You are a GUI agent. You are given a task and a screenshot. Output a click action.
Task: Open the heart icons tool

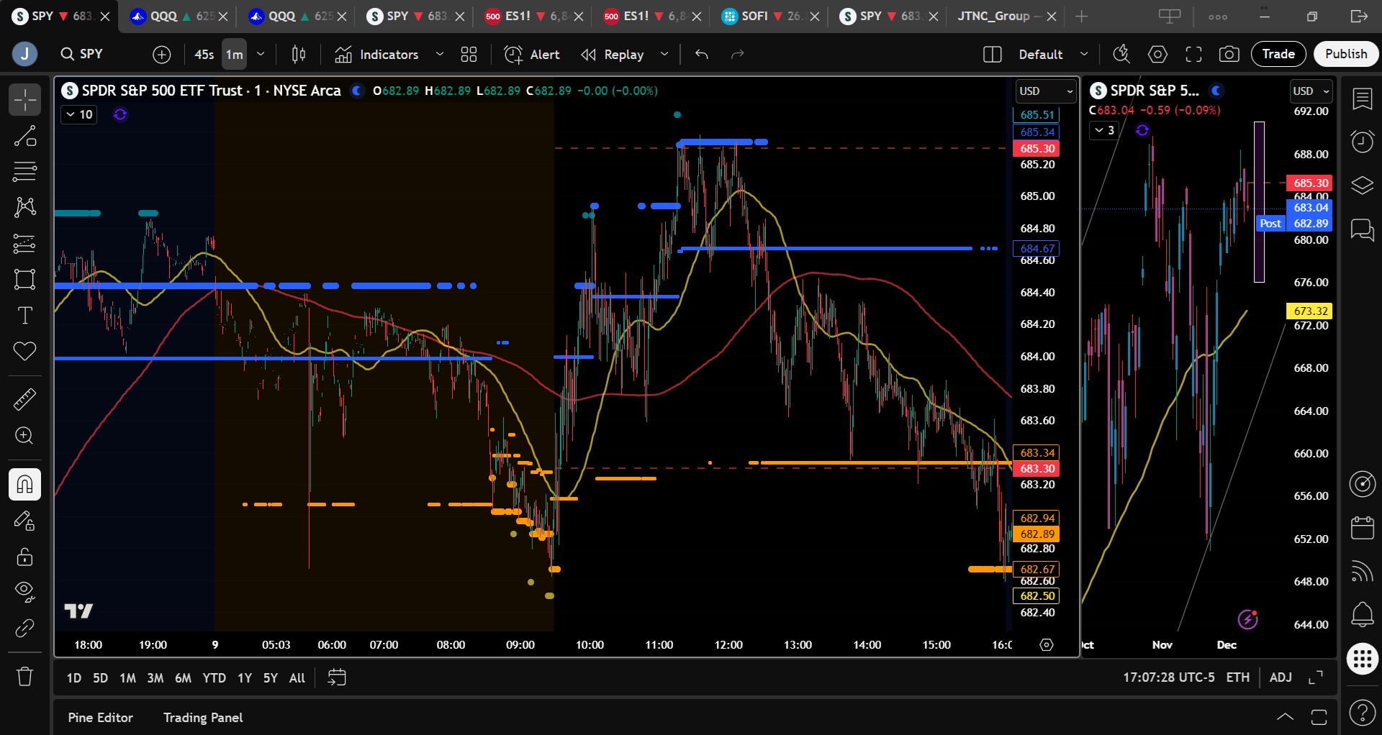[x=24, y=352]
